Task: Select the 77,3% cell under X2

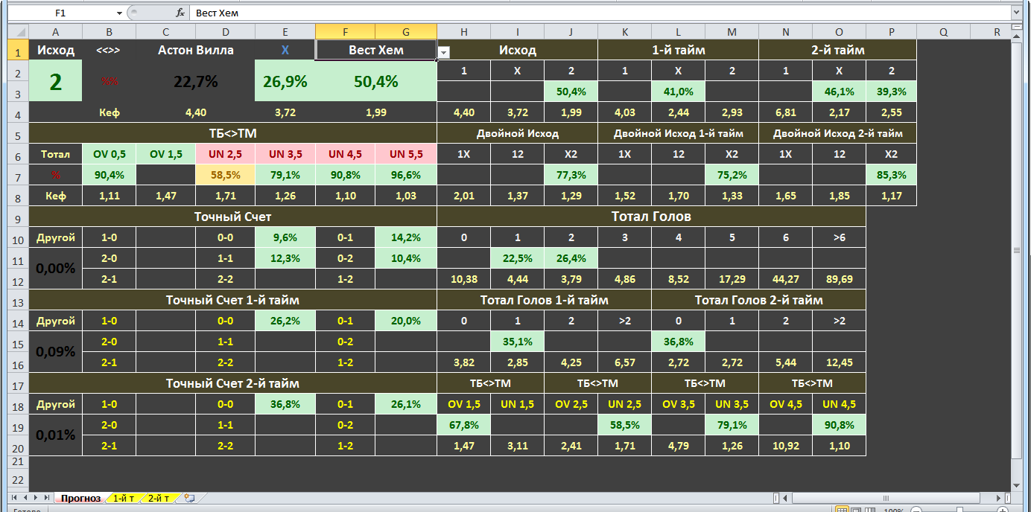Action: 571,175
